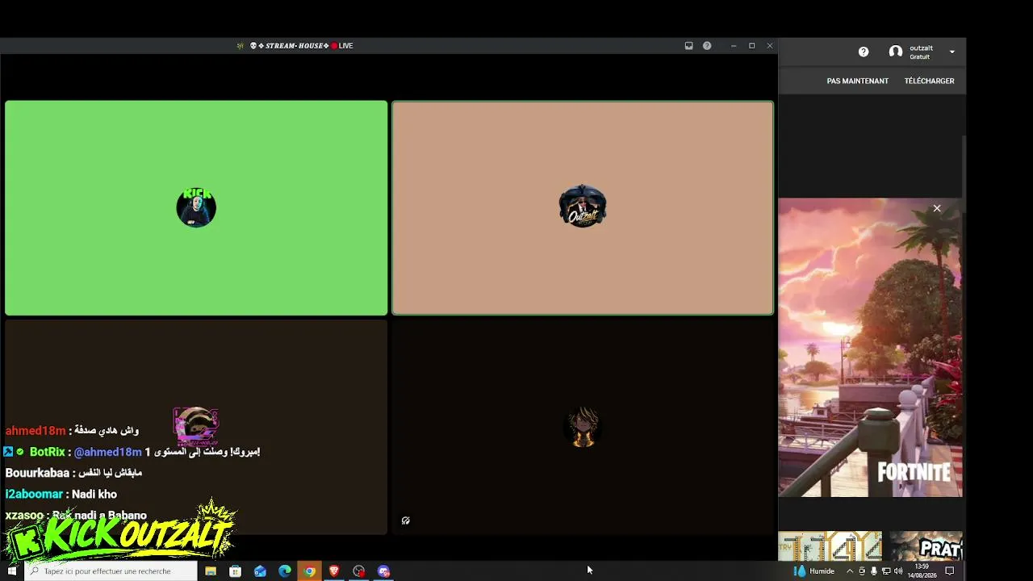Click the TÉLÉCHARGER button
Screen dimensions: 1033x581
point(929,81)
